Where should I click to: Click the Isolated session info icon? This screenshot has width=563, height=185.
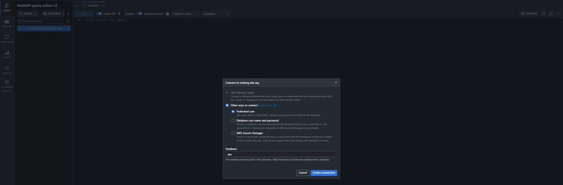tap(167, 14)
